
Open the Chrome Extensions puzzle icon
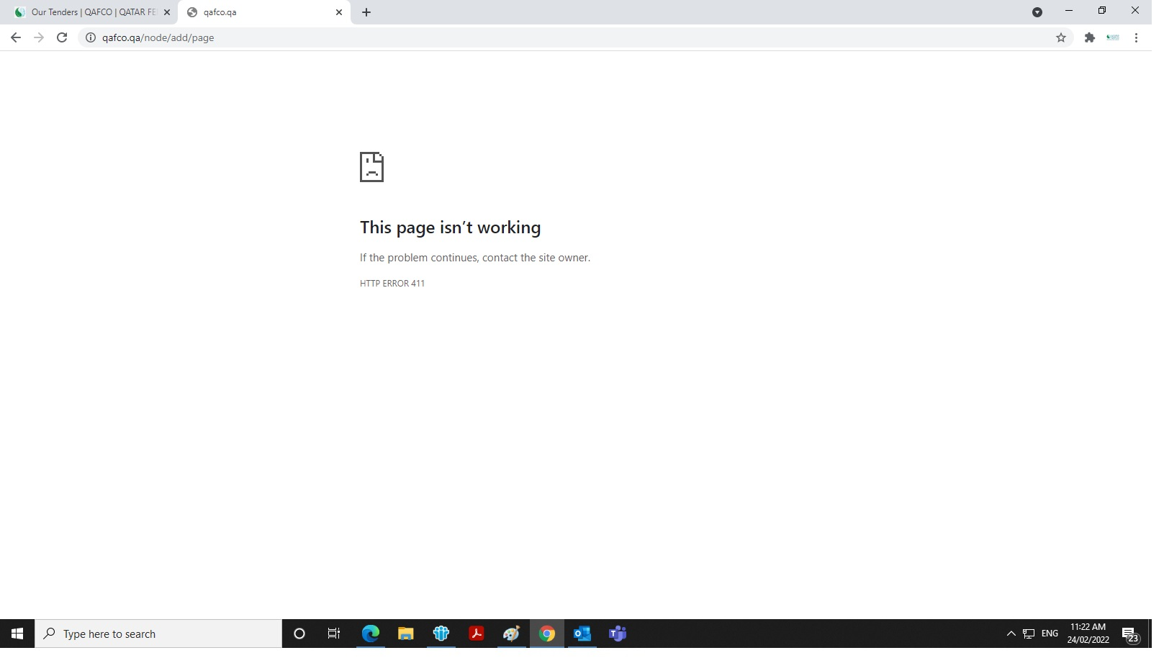pyautogui.click(x=1089, y=37)
